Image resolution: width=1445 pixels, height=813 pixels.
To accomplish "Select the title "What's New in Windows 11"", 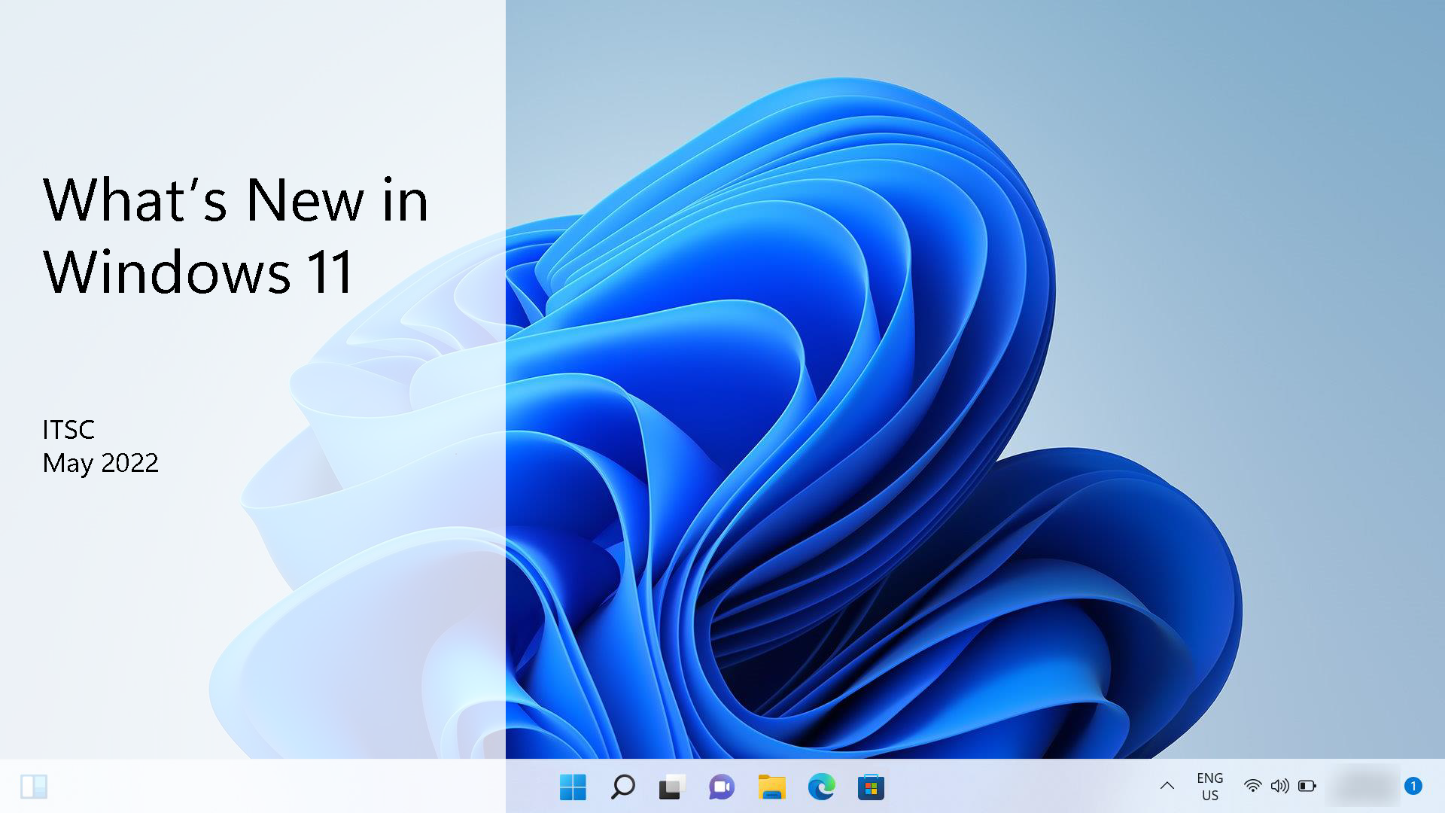I will click(236, 235).
